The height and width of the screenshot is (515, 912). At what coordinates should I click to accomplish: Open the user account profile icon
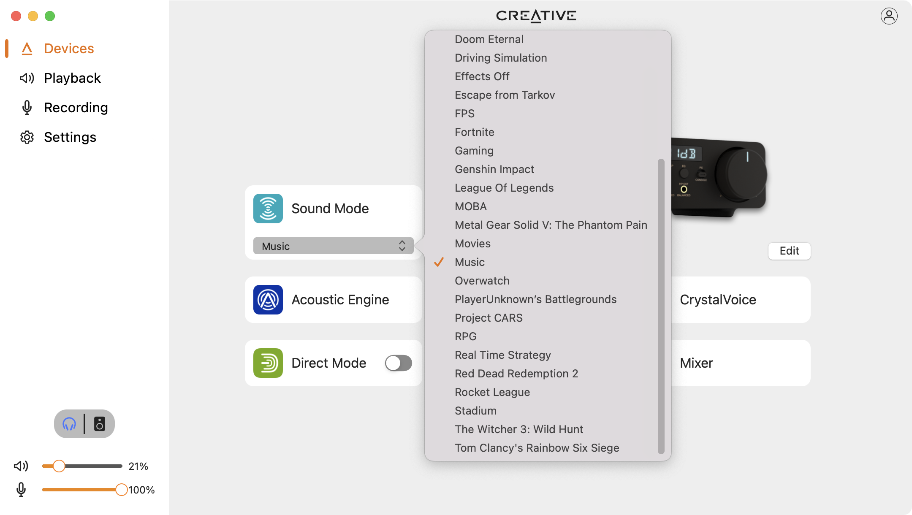pyautogui.click(x=889, y=16)
